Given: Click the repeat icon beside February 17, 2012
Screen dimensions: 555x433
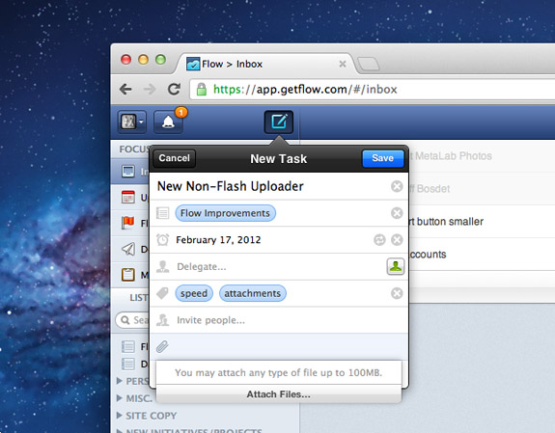Looking at the screenshot, I should (x=379, y=240).
